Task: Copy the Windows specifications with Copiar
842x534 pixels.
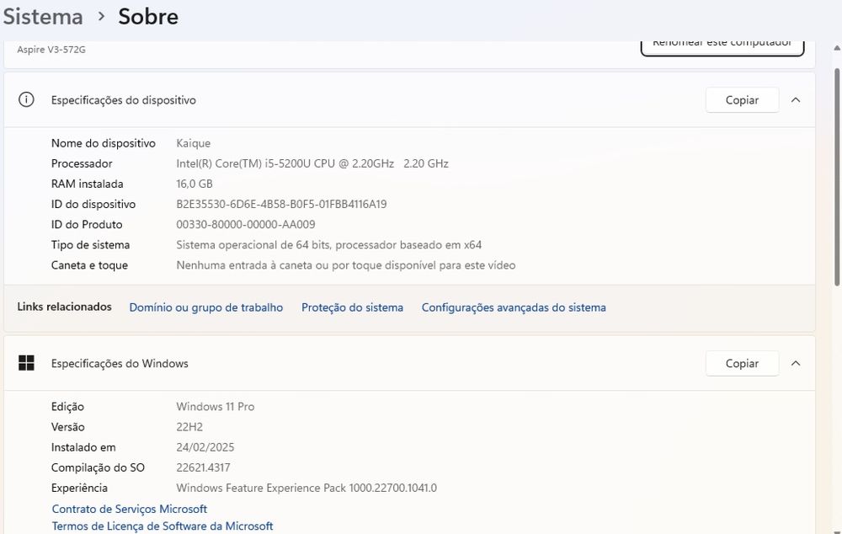Action: [x=742, y=363]
